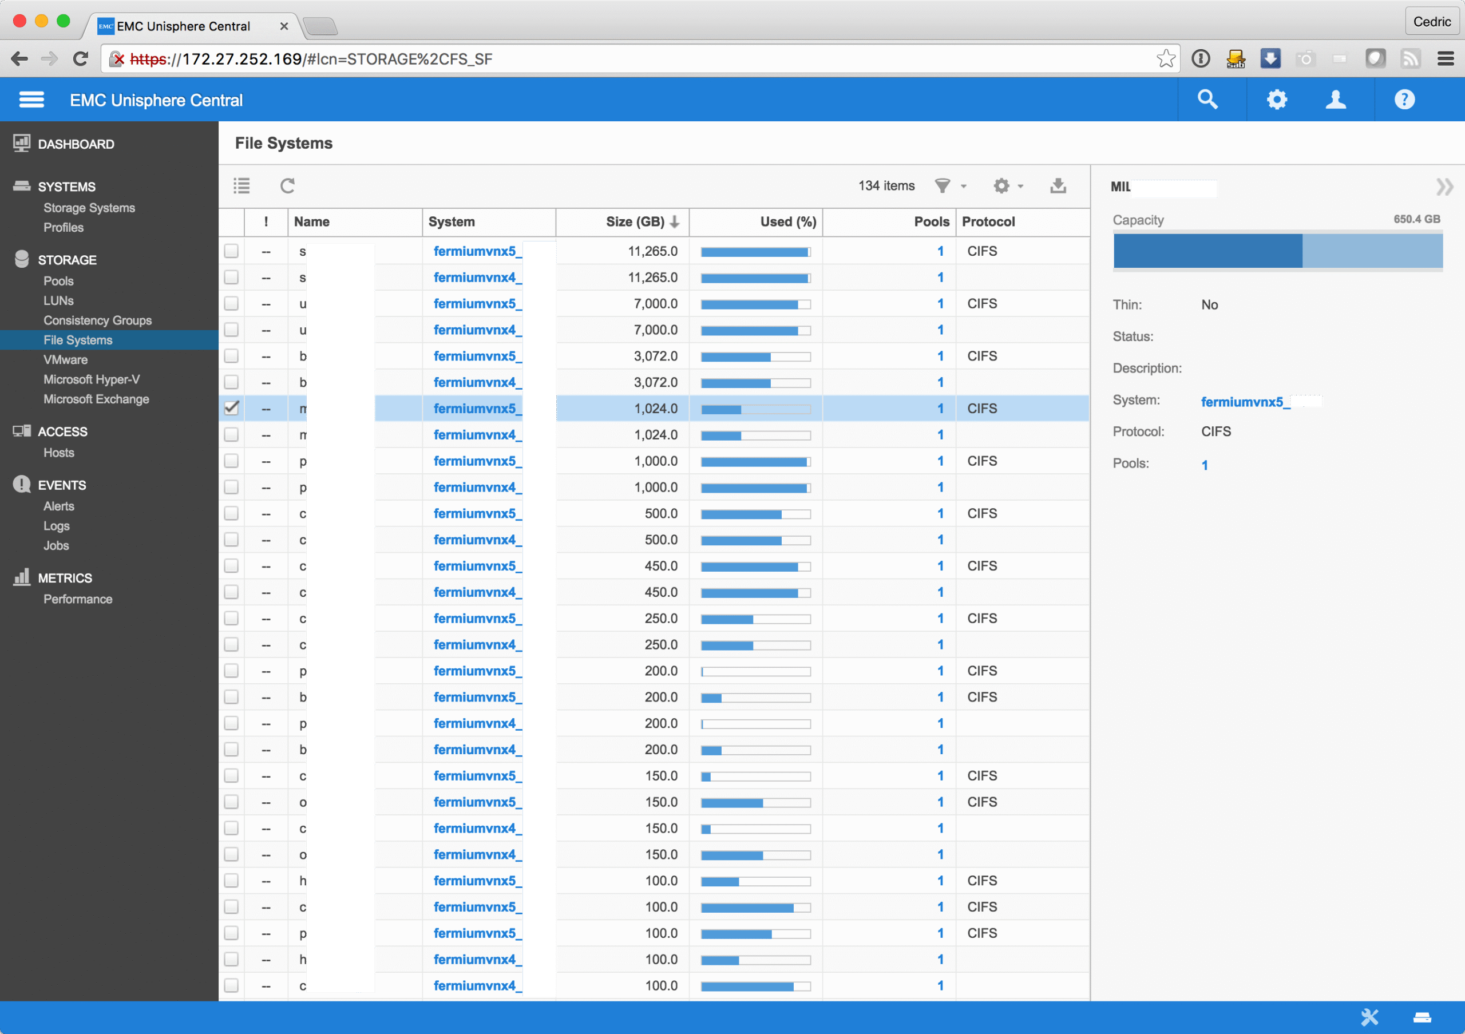The image size is (1465, 1034).
Task: Click the user profile icon
Action: pos(1336,100)
